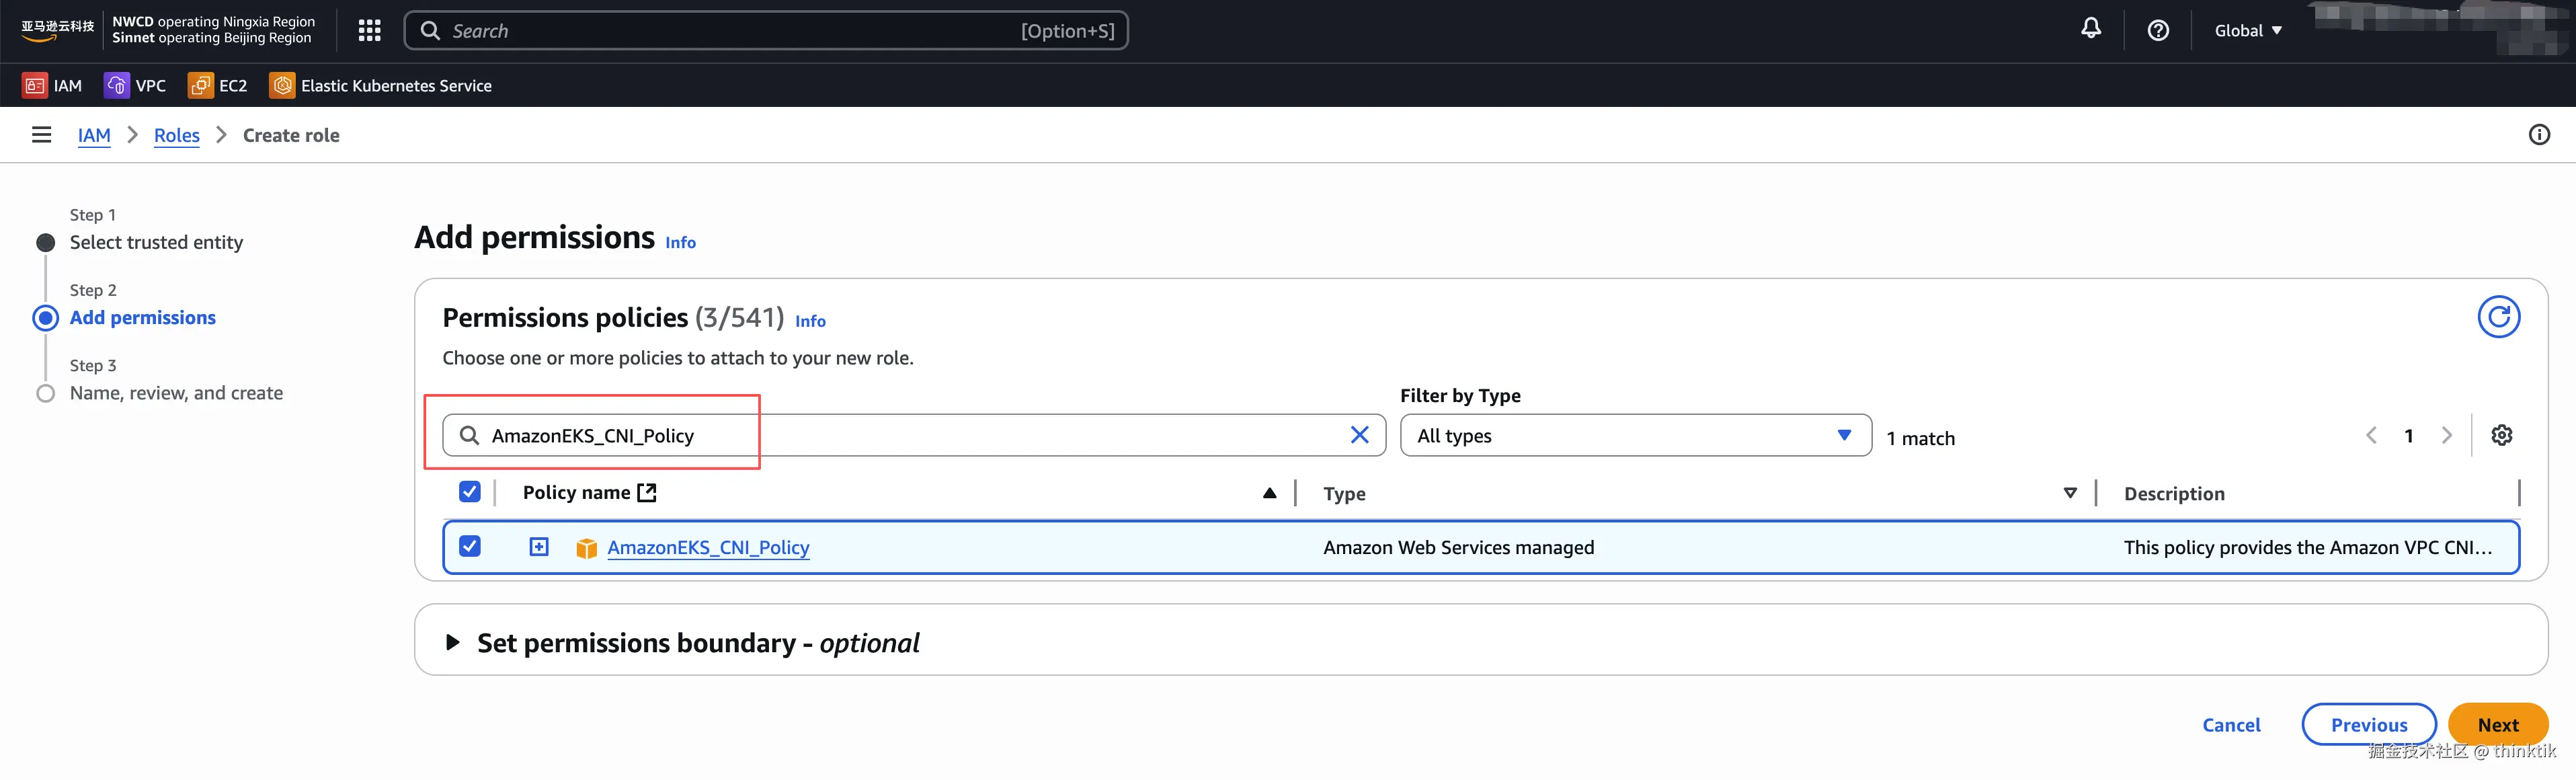2576x780 pixels.
Task: Expand Set permissions boundary section
Action: click(453, 643)
